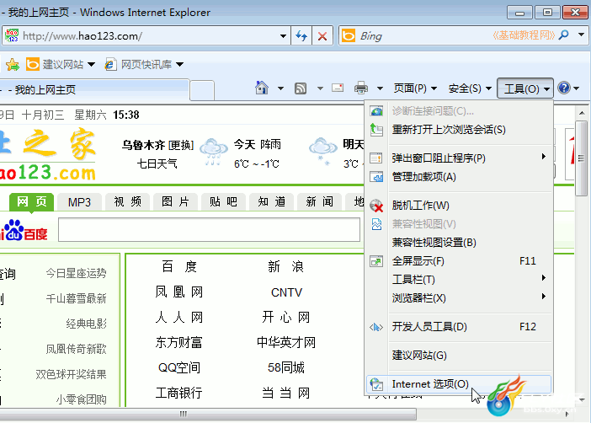Screen dimensions: 591x423
Task: Open 工具栏(T) submenu
Action: point(458,279)
